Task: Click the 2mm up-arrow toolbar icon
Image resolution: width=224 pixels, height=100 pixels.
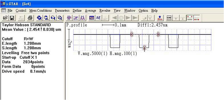Action: coord(160,18)
